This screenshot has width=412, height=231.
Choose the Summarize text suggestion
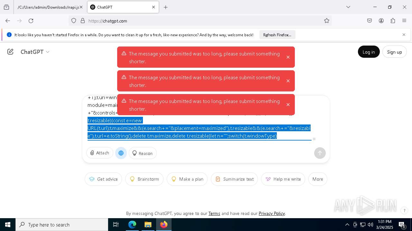point(234,179)
